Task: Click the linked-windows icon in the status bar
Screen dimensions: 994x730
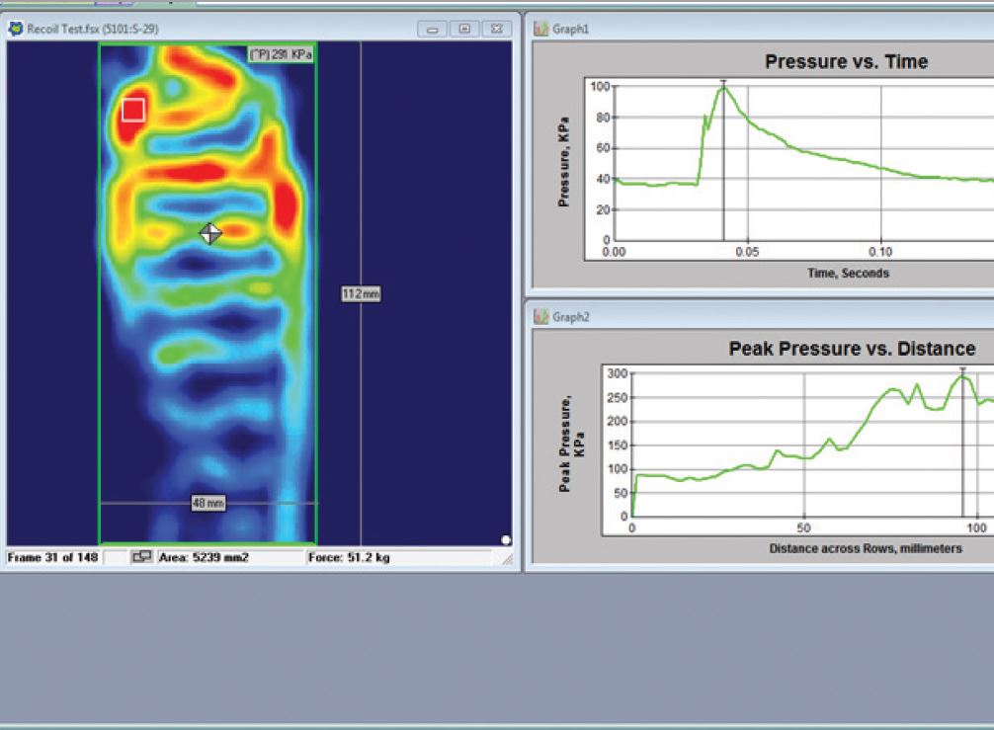Action: click(x=142, y=558)
